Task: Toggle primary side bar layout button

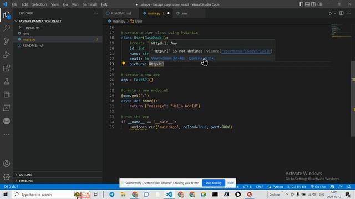Action: tap(301, 4)
